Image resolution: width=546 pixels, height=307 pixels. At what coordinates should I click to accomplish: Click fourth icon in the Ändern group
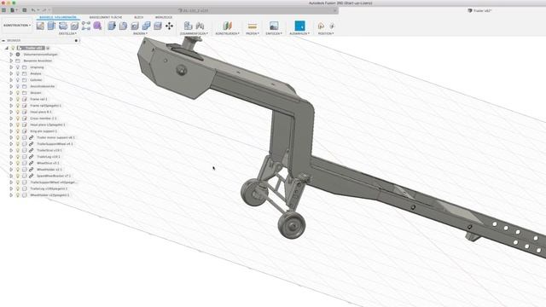(x=146, y=26)
